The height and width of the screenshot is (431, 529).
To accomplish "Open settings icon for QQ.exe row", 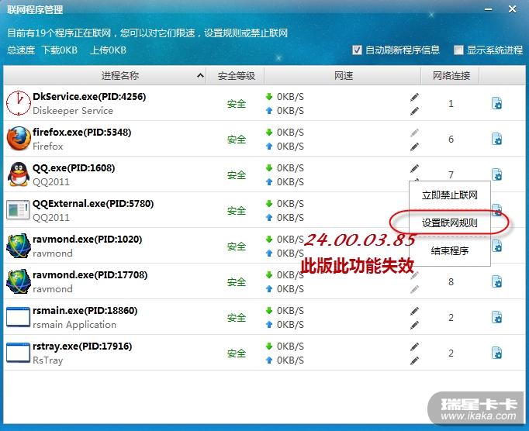I will tap(496, 174).
